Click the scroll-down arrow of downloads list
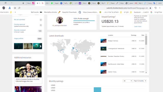The width and height of the screenshot is (163, 92). pos(146,73)
